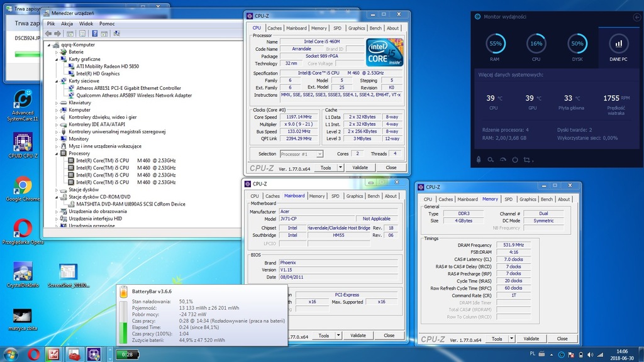
Task: Select the DANE PC chart icon
Action: click(x=618, y=43)
